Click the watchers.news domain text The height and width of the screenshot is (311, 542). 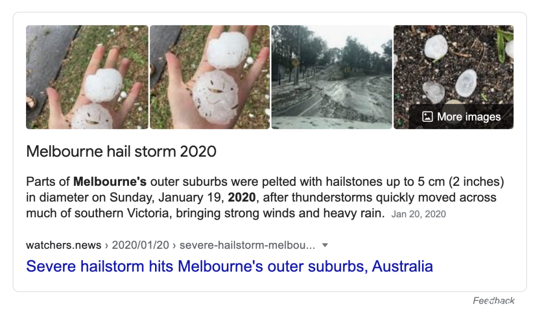pyautogui.click(x=64, y=245)
